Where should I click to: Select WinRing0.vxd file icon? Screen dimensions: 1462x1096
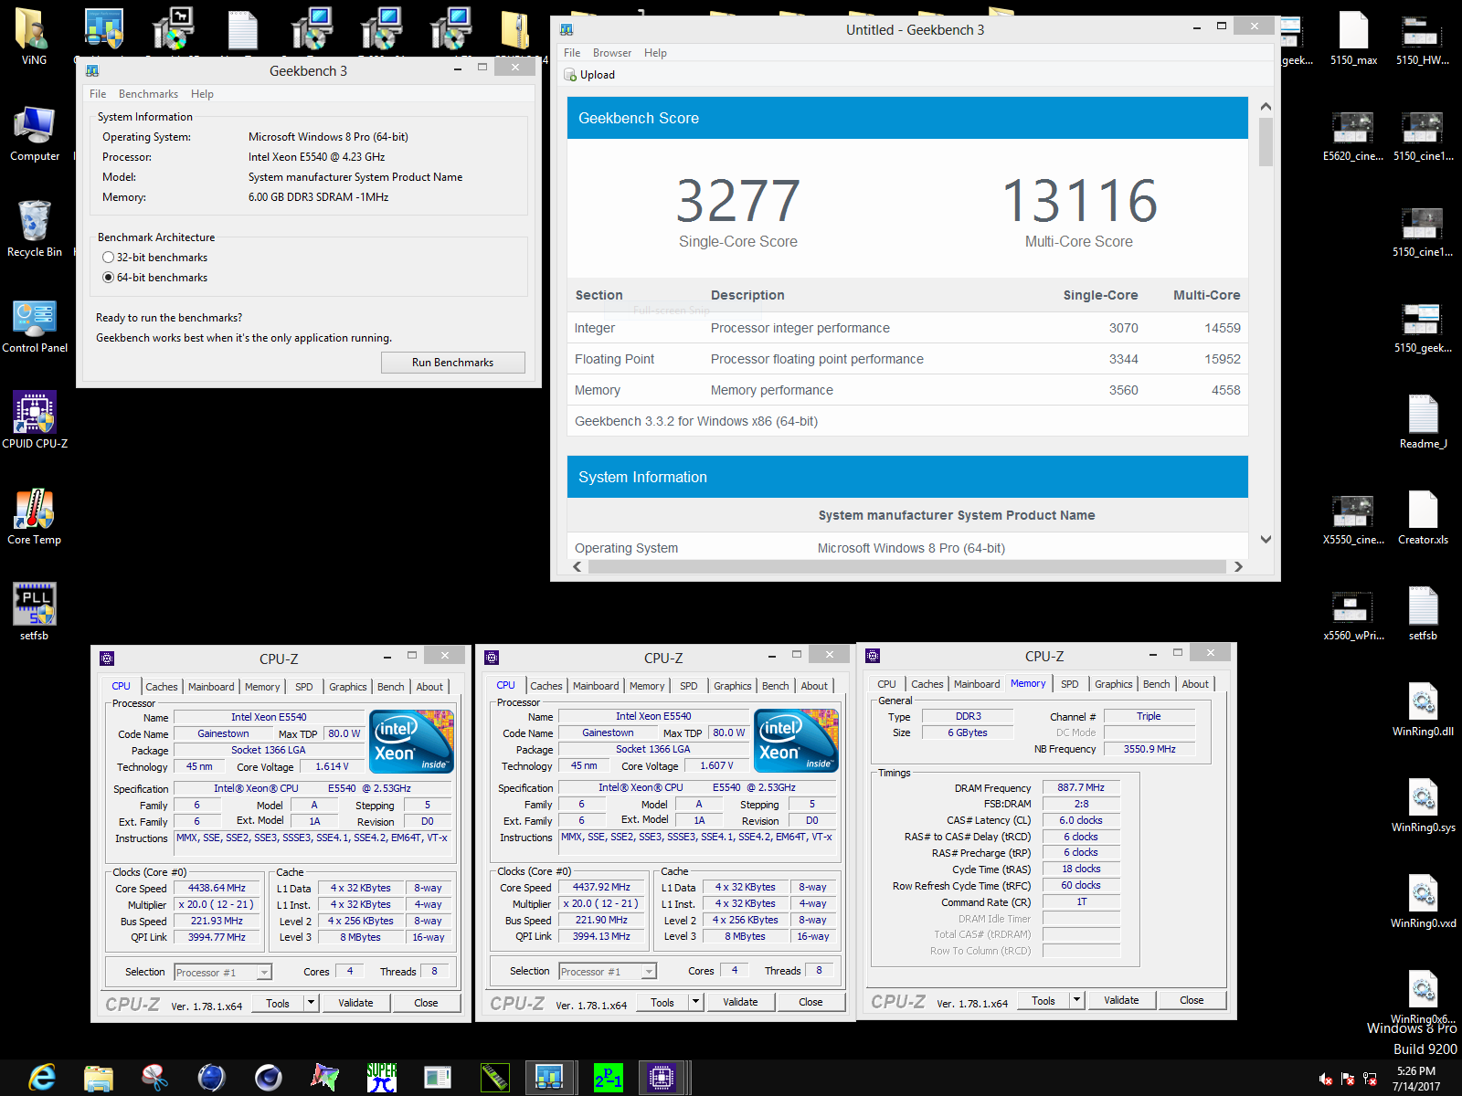pos(1423,901)
